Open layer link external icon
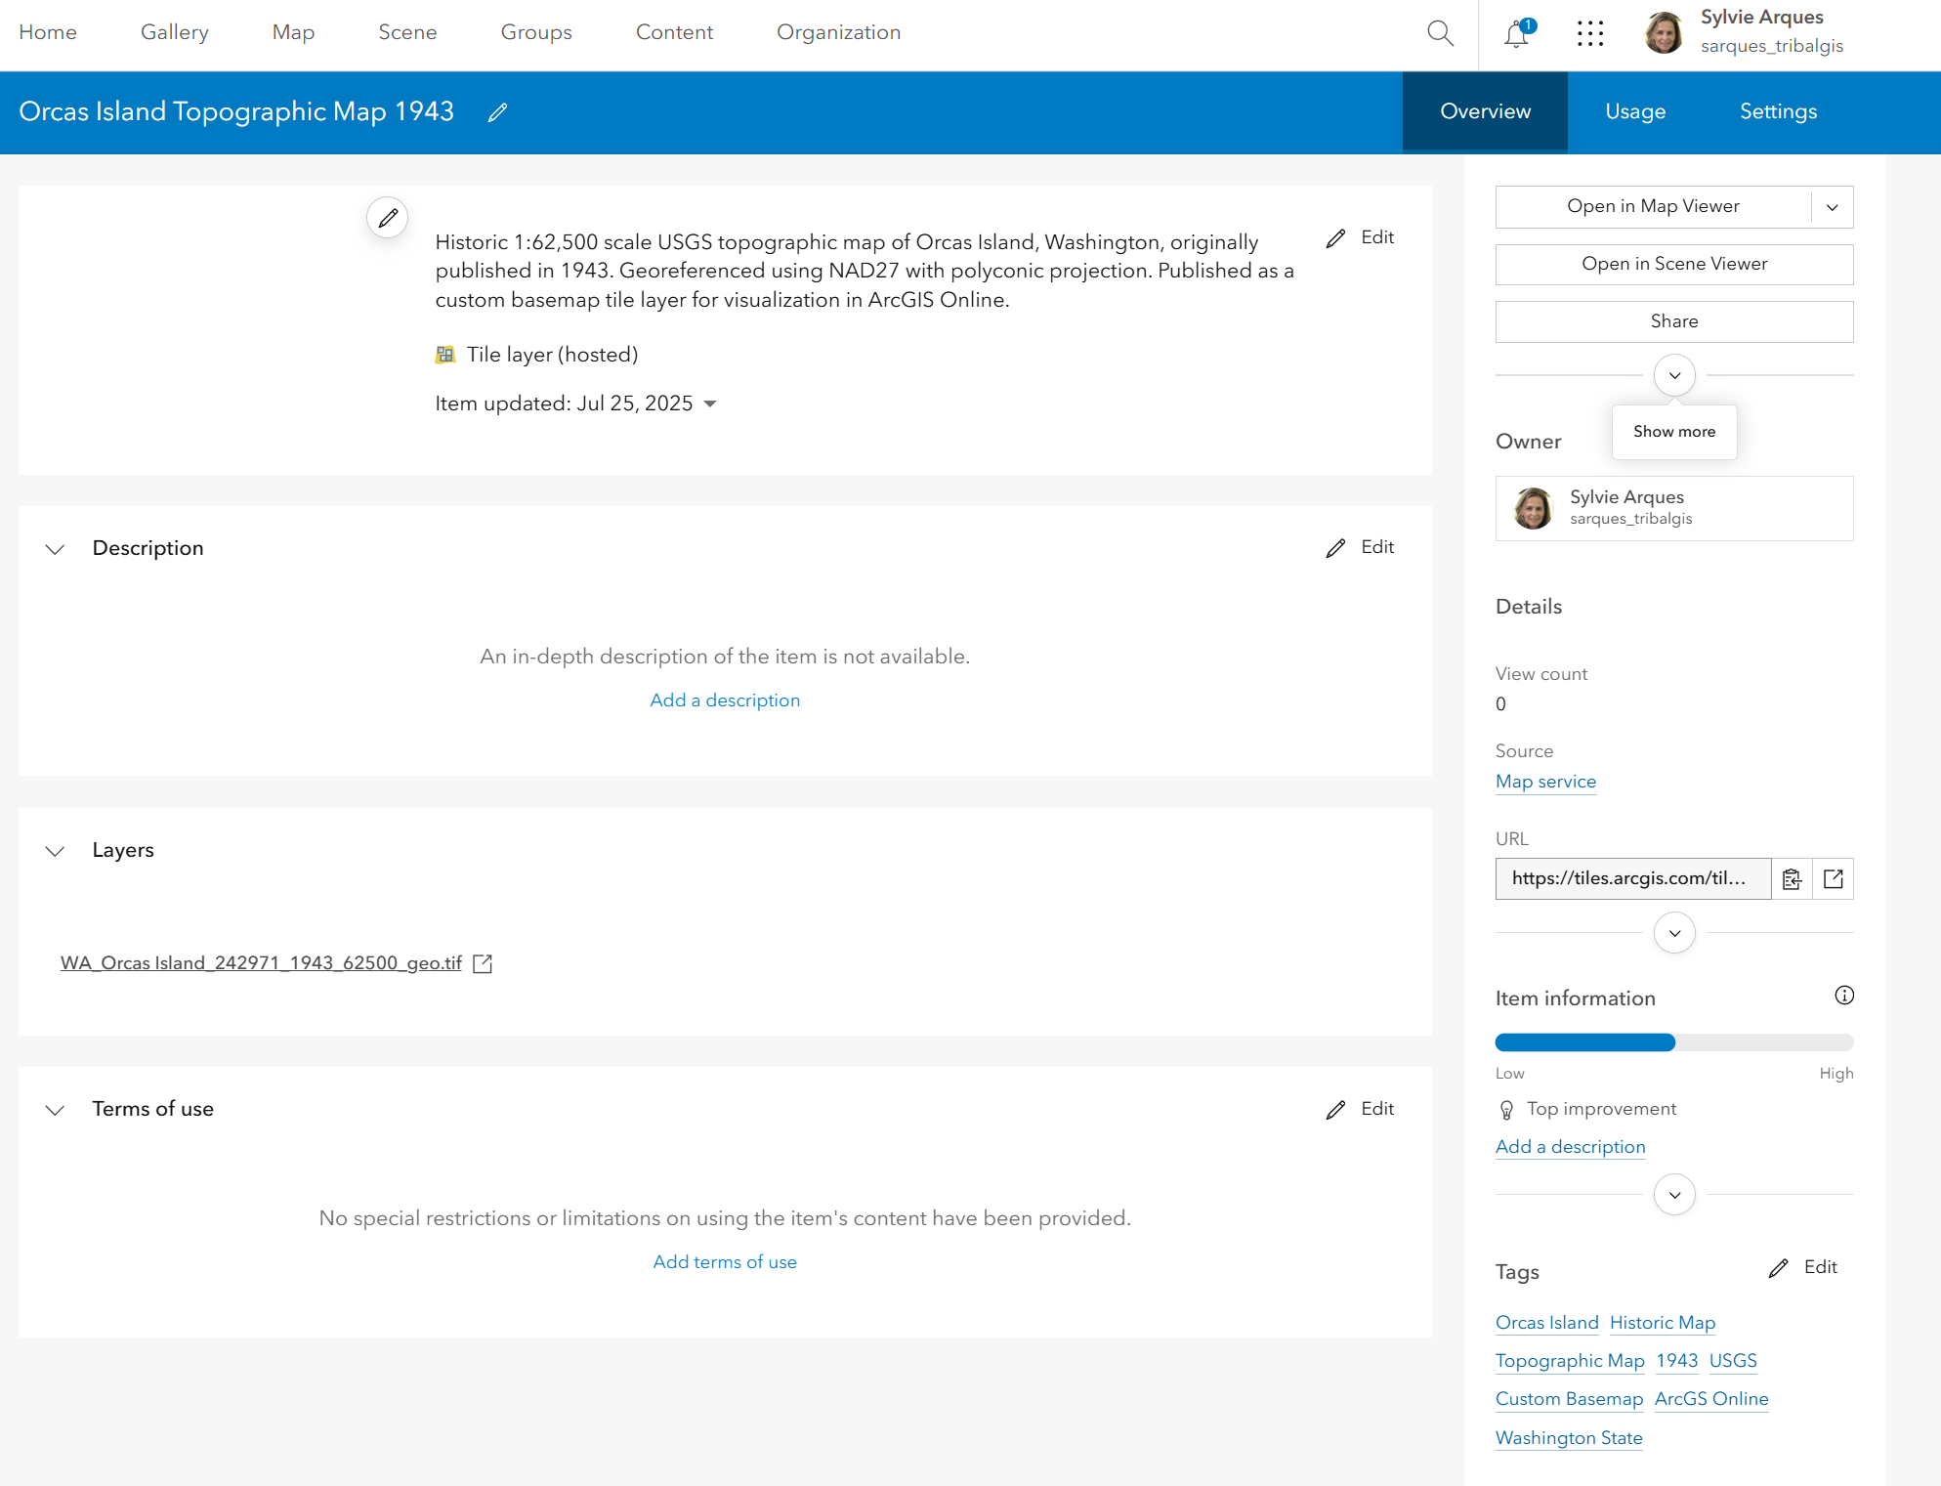This screenshot has width=1941, height=1486. click(x=483, y=963)
